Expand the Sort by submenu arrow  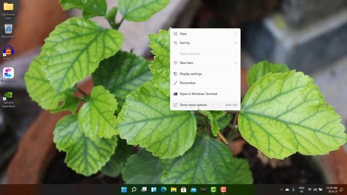point(235,43)
